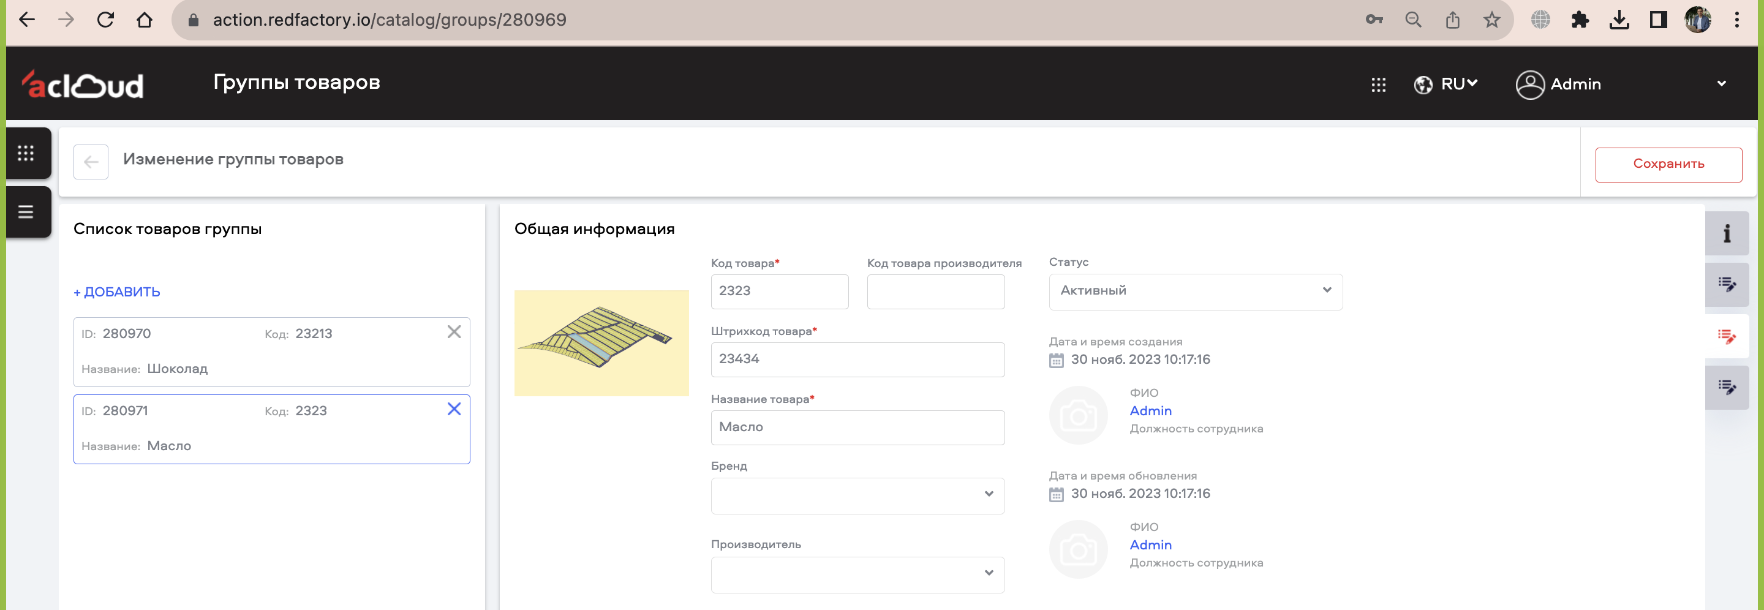Go back in browser history
Image resolution: width=1764 pixels, height=610 pixels.
point(27,20)
